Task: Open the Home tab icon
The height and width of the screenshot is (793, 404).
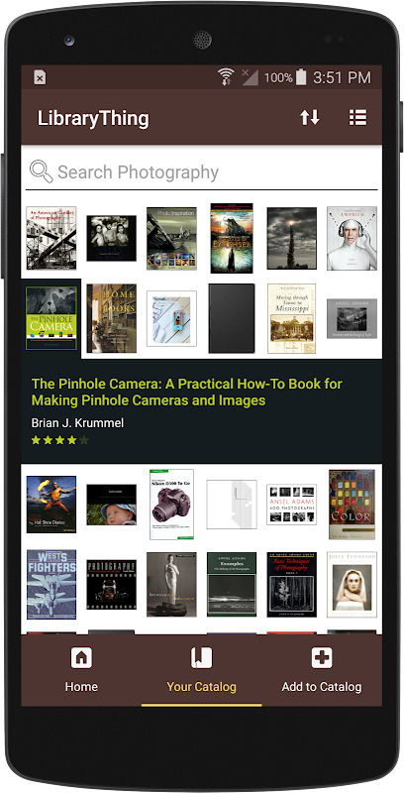Action: pos(81,658)
